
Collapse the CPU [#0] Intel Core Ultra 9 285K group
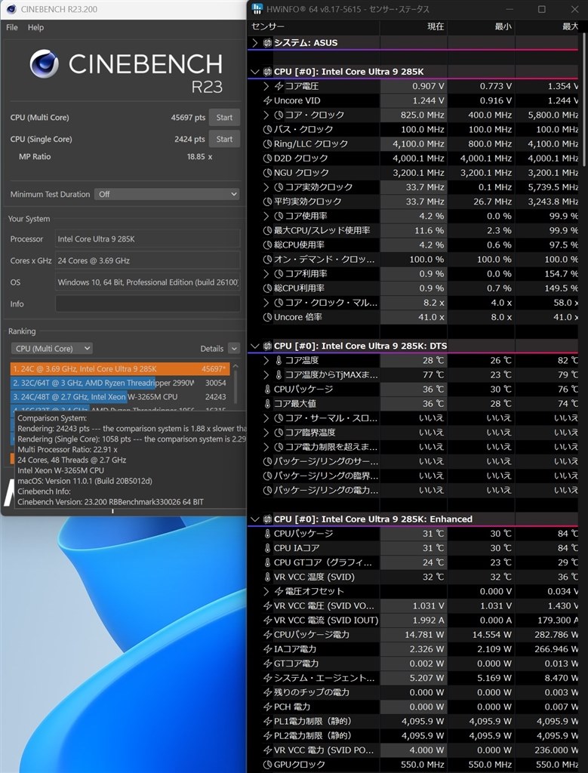tap(255, 72)
